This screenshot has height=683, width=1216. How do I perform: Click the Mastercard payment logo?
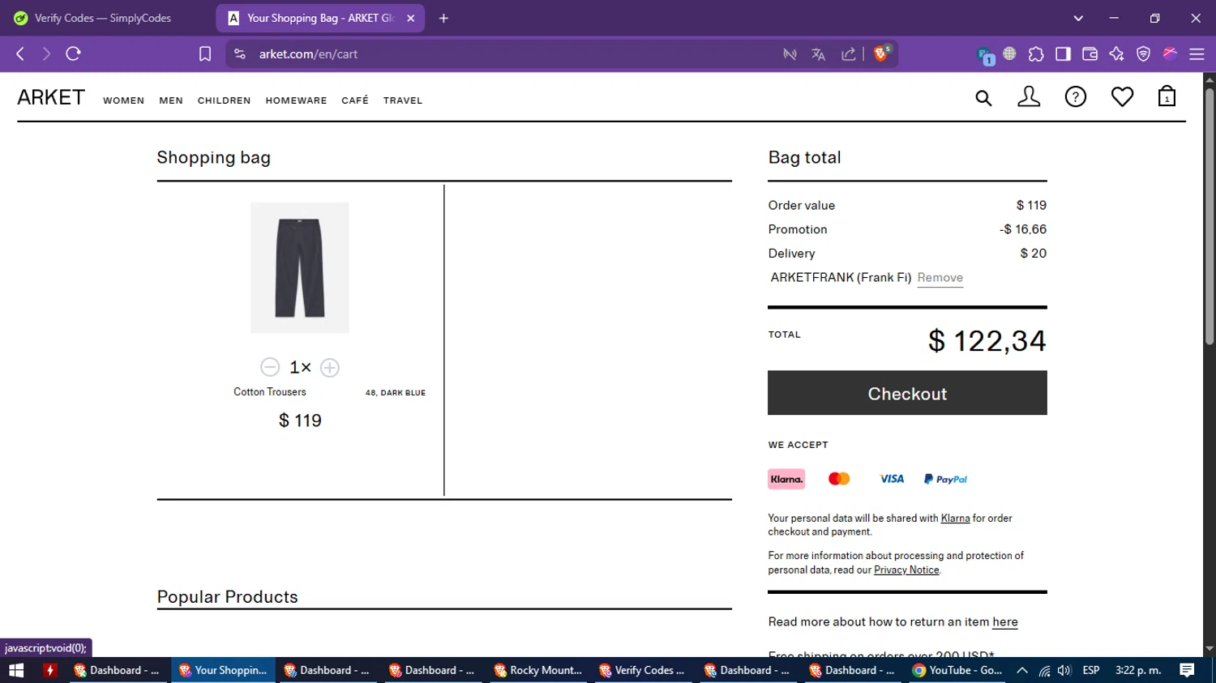click(839, 479)
